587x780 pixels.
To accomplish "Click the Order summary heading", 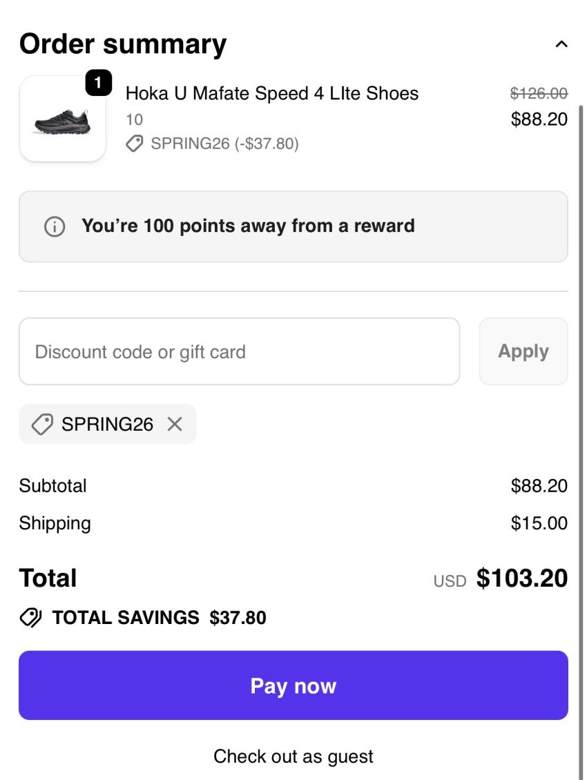I will point(123,44).
